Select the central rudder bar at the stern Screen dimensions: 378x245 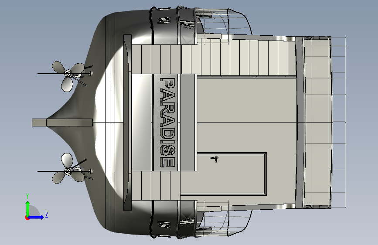point(62,122)
